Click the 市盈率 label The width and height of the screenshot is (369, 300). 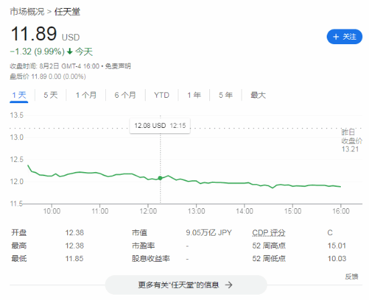(143, 246)
